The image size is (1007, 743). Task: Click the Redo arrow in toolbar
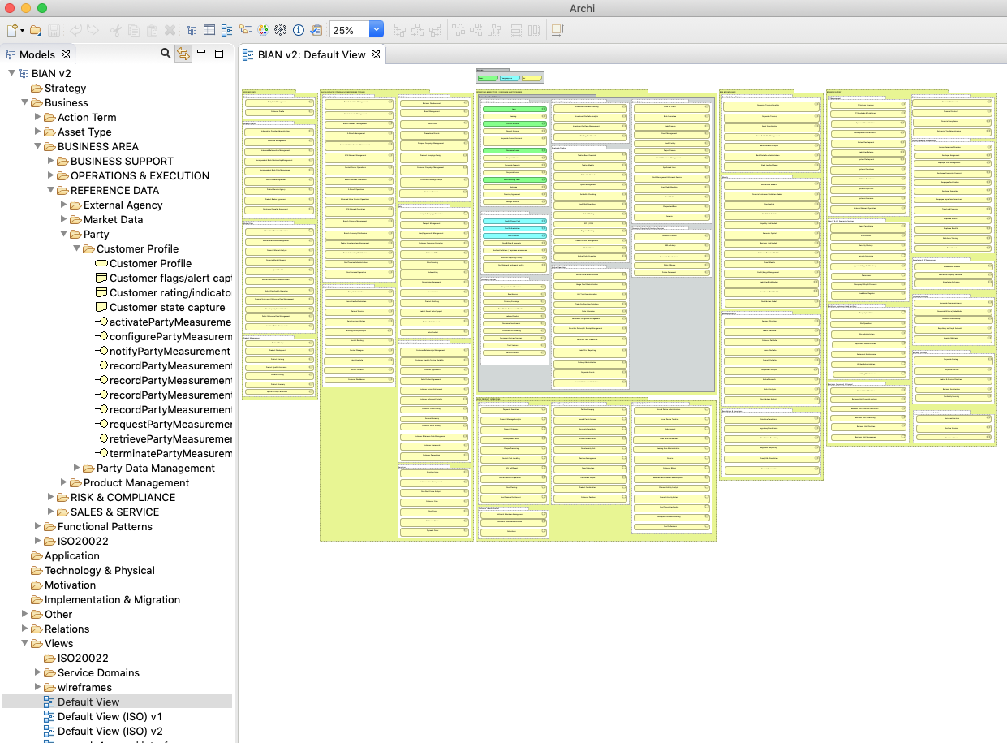click(x=93, y=30)
